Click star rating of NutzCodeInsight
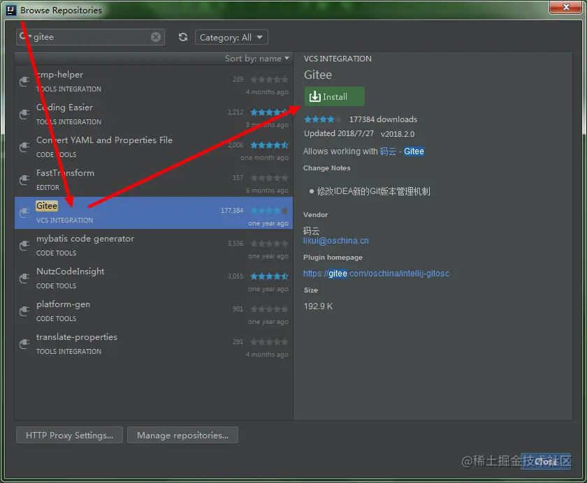The width and height of the screenshot is (587, 483). click(x=269, y=276)
